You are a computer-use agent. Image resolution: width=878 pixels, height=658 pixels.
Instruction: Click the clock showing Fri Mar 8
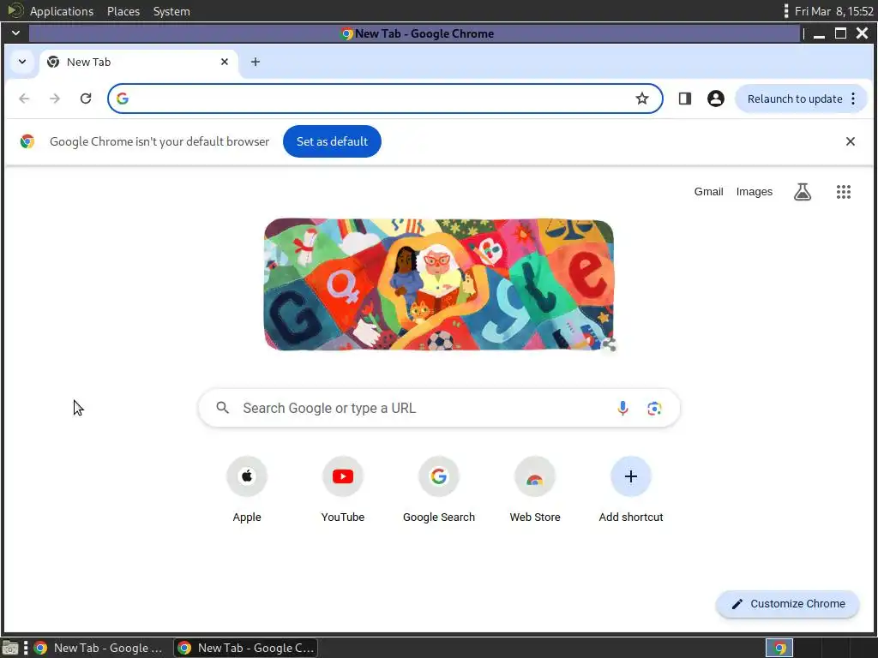click(x=833, y=11)
